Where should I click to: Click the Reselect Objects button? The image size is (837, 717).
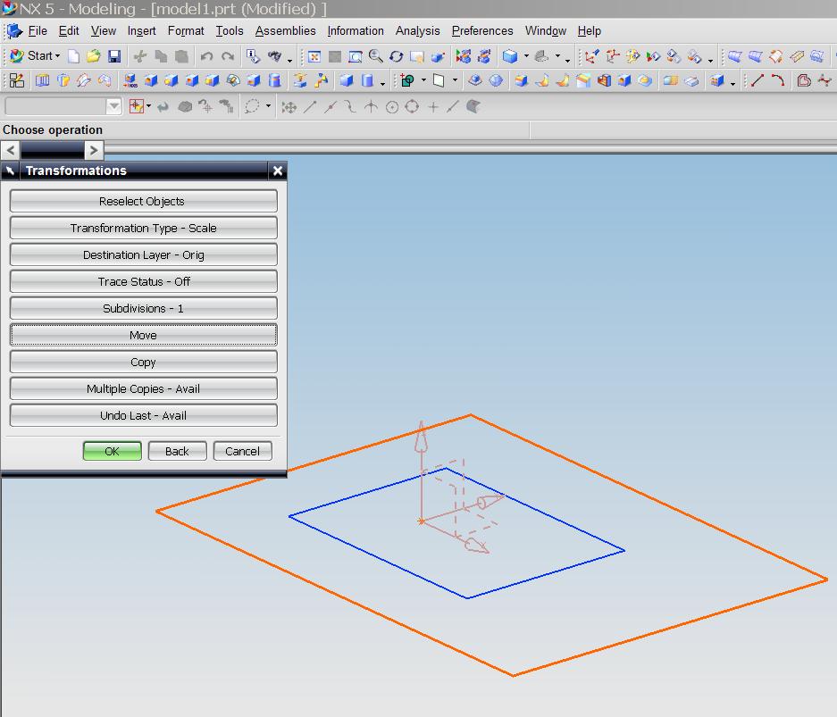(x=144, y=201)
